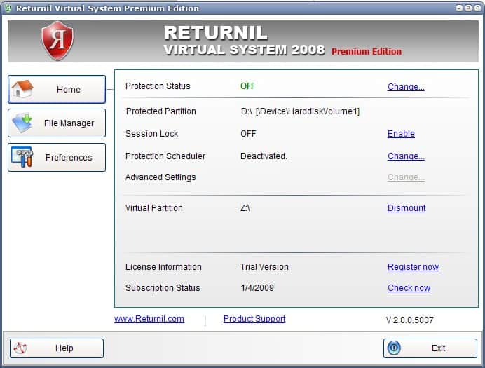This screenshot has width=485, height=368.
Task: Click the File Manager folder arrow icon
Action: coord(22,123)
